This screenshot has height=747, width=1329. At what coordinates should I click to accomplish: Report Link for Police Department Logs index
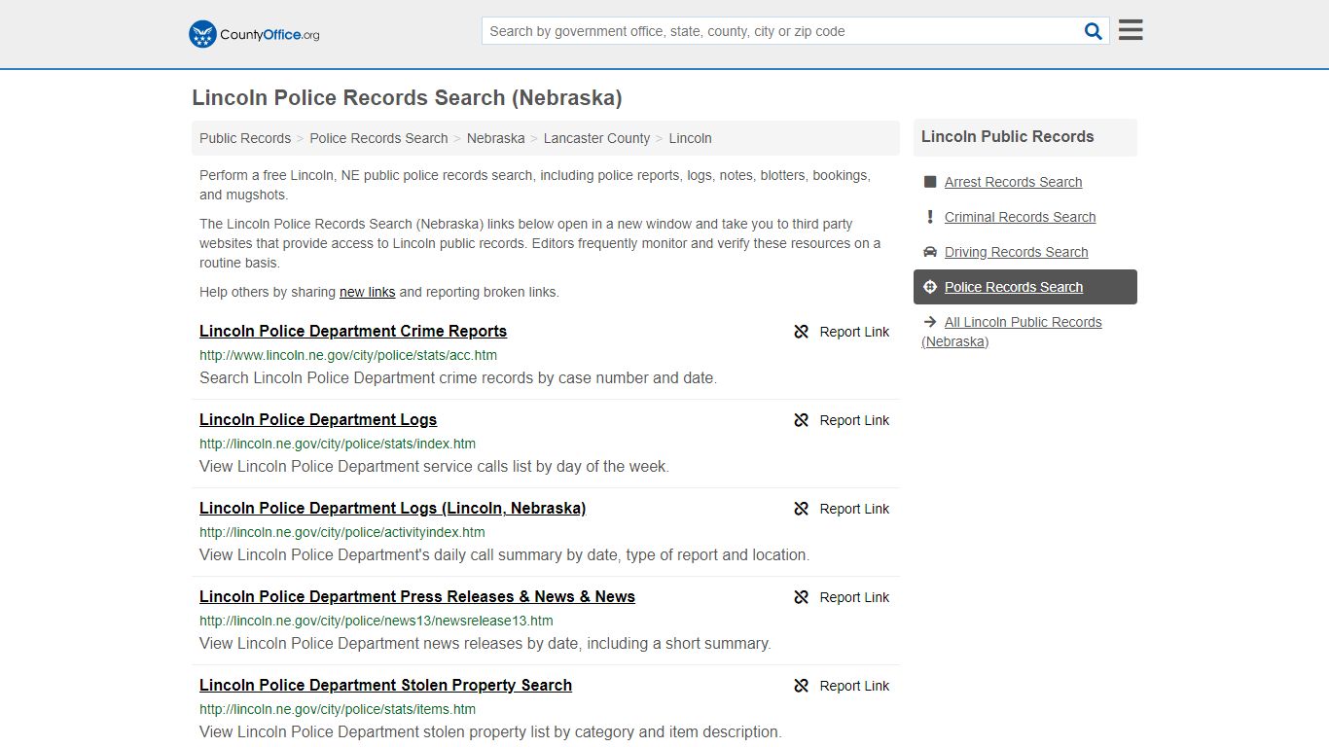854,420
